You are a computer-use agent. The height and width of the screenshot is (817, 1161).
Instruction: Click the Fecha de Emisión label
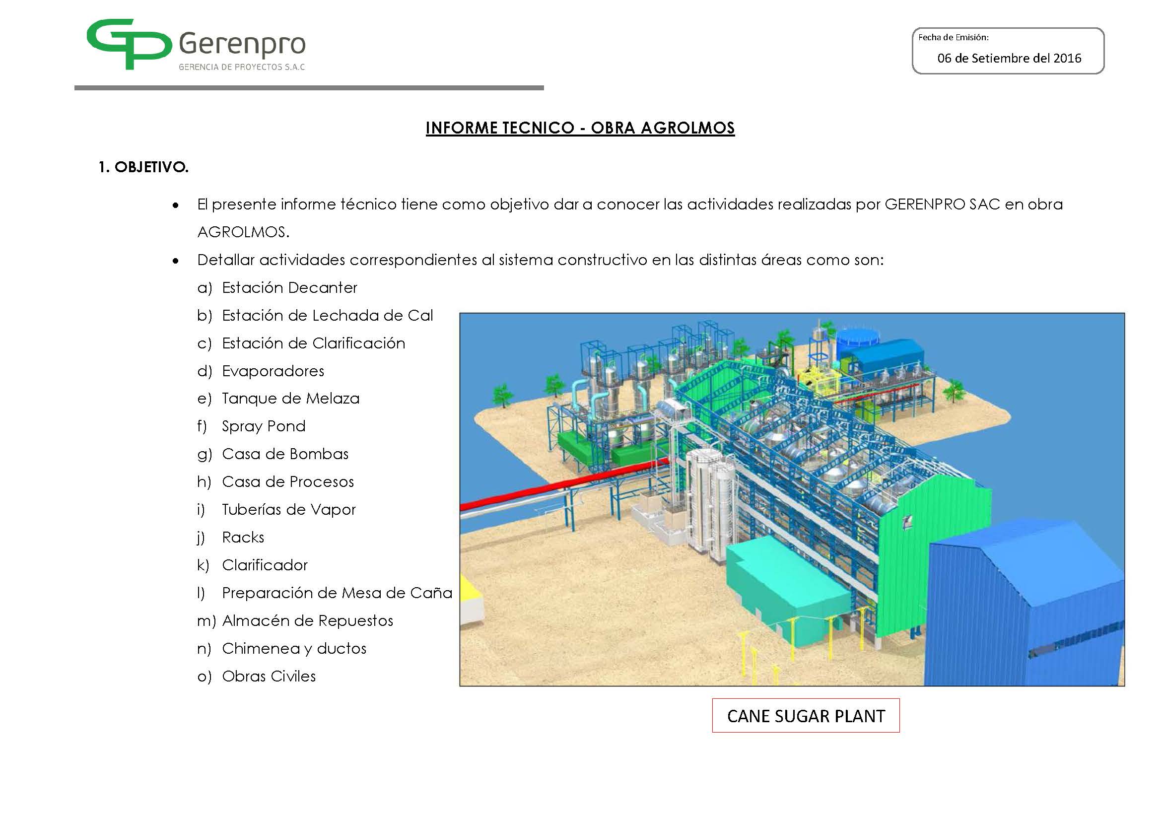coord(953,37)
